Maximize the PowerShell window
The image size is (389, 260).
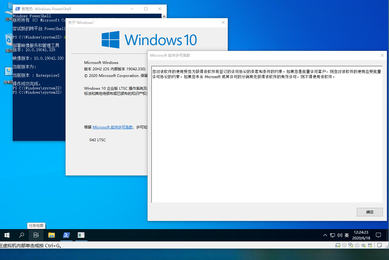tap(146, 9)
